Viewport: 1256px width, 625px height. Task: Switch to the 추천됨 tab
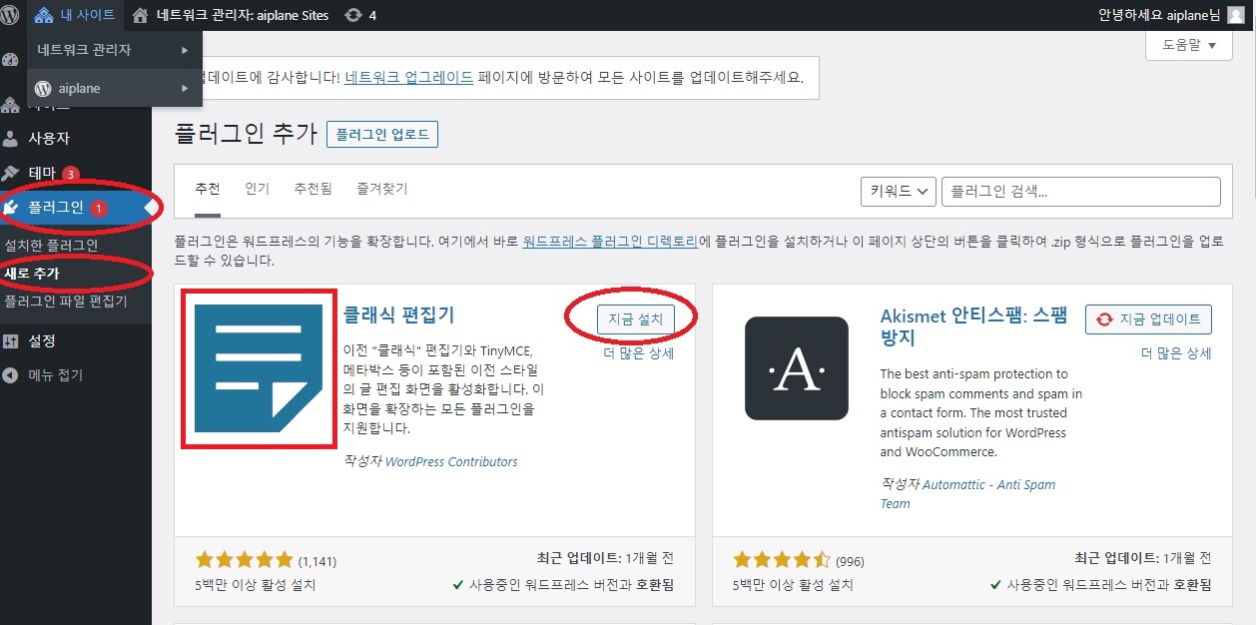(x=313, y=189)
